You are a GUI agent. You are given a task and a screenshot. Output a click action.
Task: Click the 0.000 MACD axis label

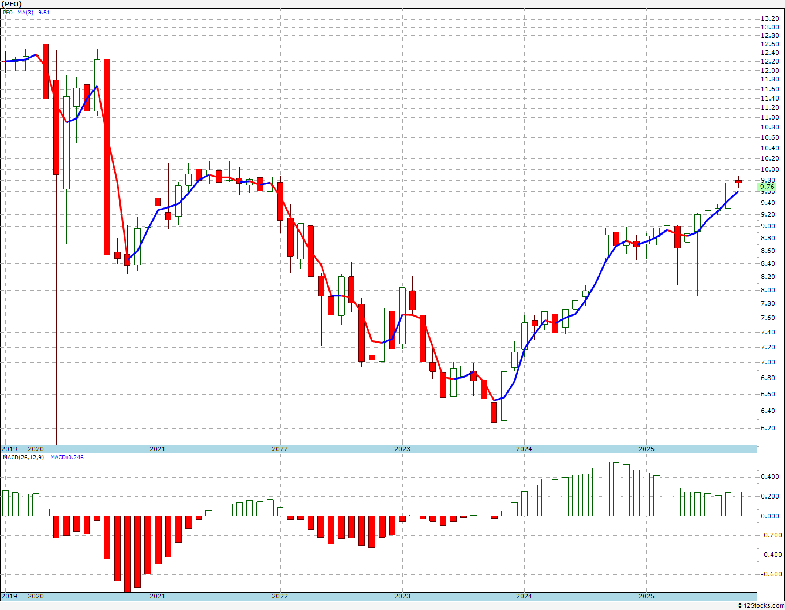[771, 516]
